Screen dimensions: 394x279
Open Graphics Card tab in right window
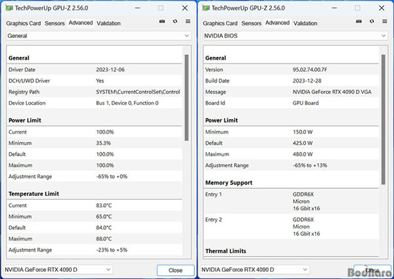coord(220,24)
